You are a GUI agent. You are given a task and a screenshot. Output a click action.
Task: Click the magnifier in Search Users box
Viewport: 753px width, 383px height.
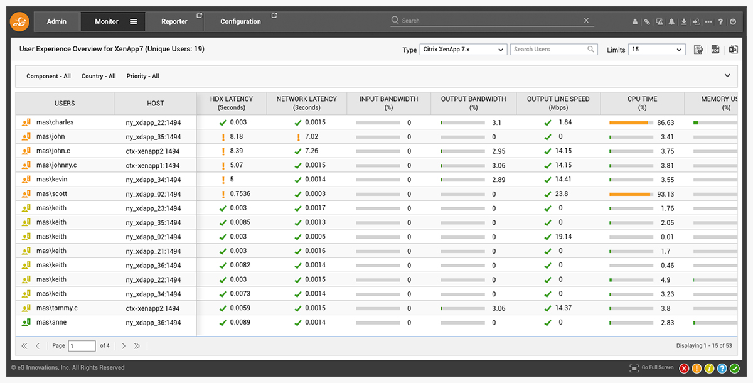pyautogui.click(x=590, y=49)
